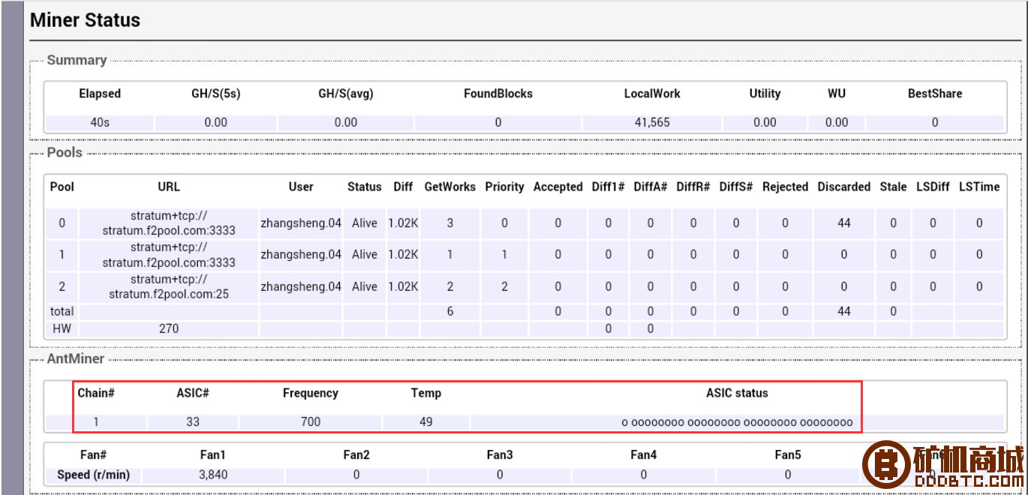The height and width of the screenshot is (495, 1028).
Task: Click the ASIC# column header
Action: [x=193, y=393]
